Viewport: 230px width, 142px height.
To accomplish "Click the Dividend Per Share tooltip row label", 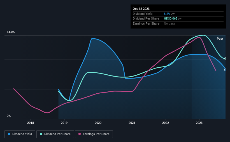I will point(146,19).
